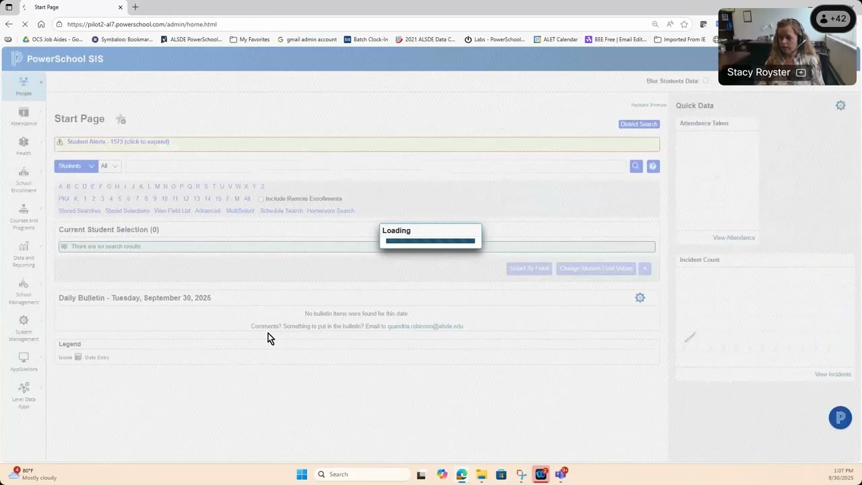
Task: Click the PowerSchool floating assistant button
Action: [840, 418]
